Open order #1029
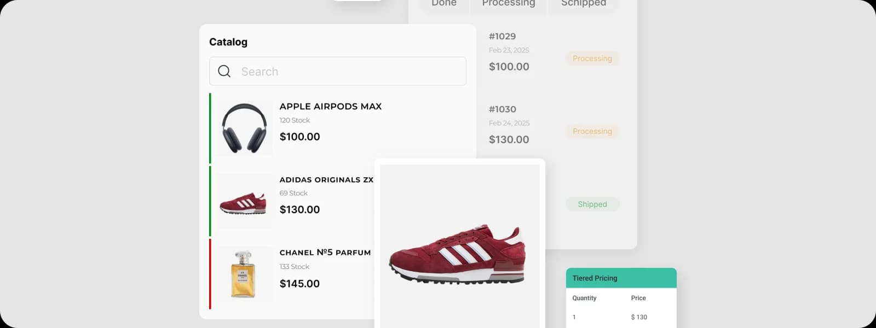 pyautogui.click(x=502, y=37)
